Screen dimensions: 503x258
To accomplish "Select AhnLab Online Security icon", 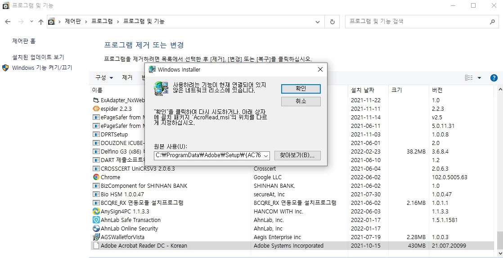I will (x=96, y=228).
